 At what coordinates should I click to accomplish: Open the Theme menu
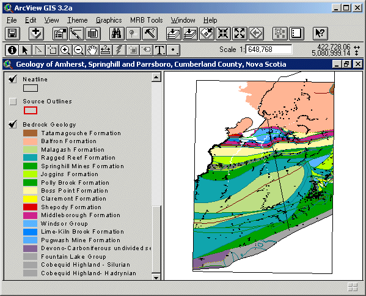point(78,20)
